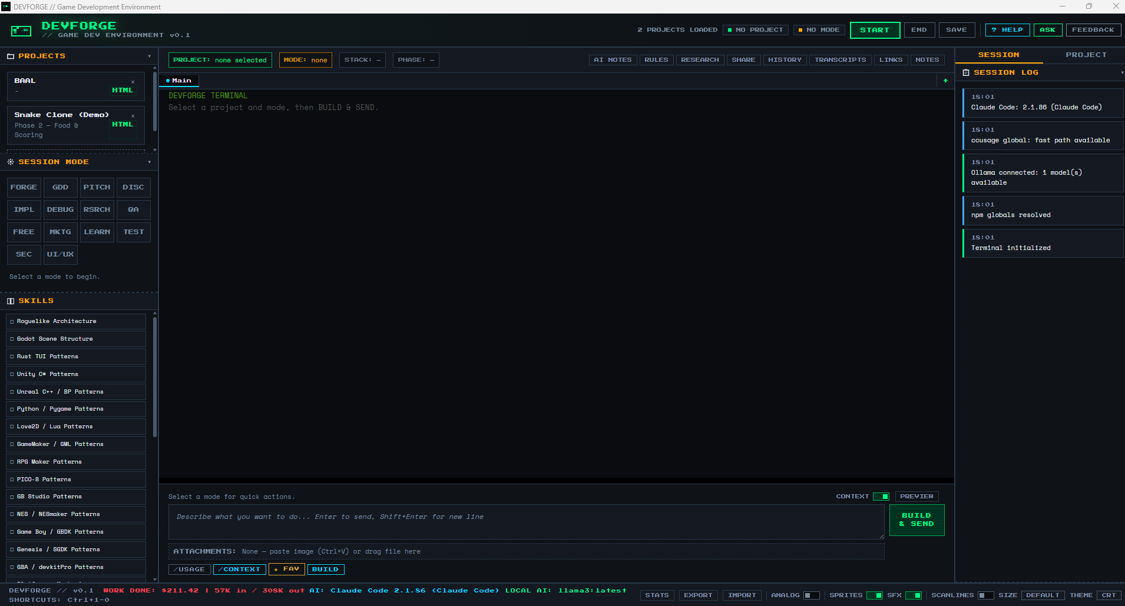The width and height of the screenshot is (1125, 606).
Task: Add a new terminal tab with the plus icon
Action: tap(945, 81)
